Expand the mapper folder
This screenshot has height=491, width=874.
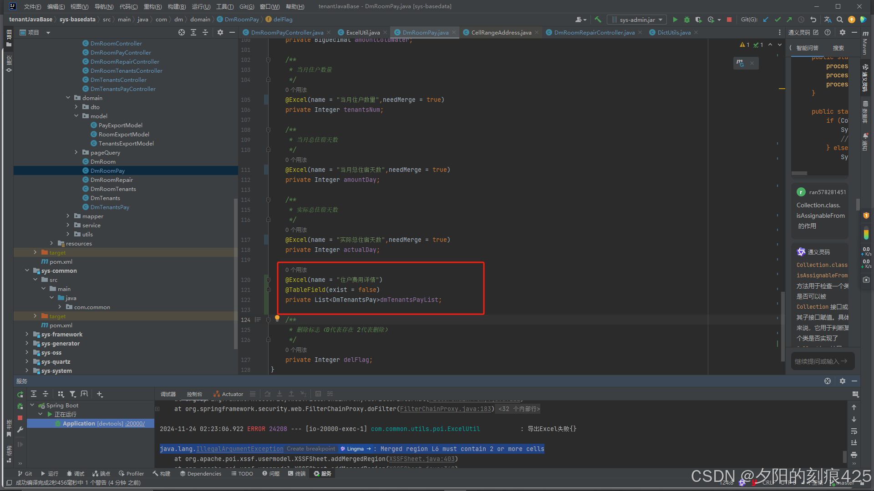[68, 216]
